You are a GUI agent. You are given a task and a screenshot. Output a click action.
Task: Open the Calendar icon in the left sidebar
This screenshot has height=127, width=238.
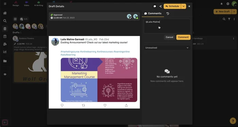click(x=5, y=36)
